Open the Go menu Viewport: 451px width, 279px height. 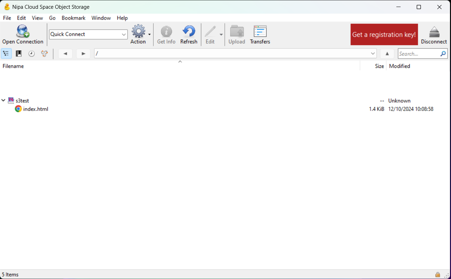coord(52,18)
